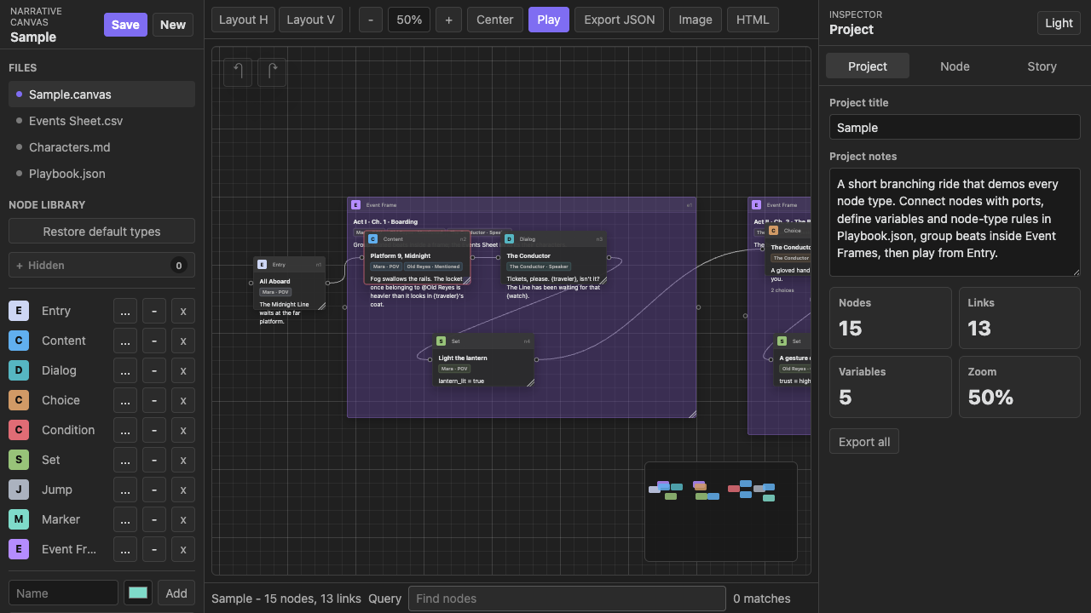Click the 50% zoom level field
Screen dimensions: 1091x613
pos(409,20)
